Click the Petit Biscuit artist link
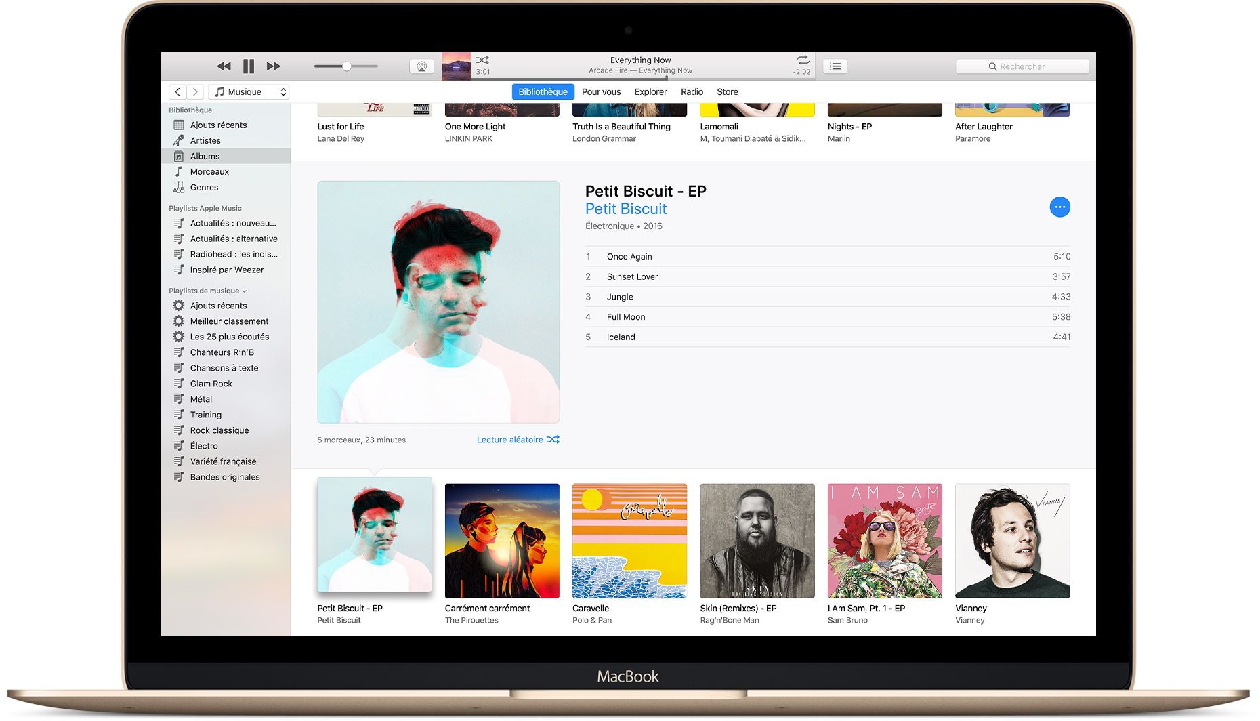The image size is (1260, 721). pos(626,209)
